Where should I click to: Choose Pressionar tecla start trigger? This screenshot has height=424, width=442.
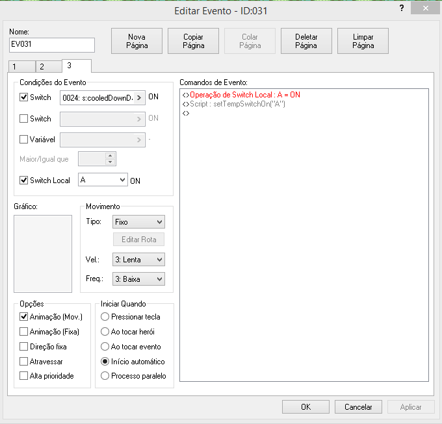click(105, 317)
